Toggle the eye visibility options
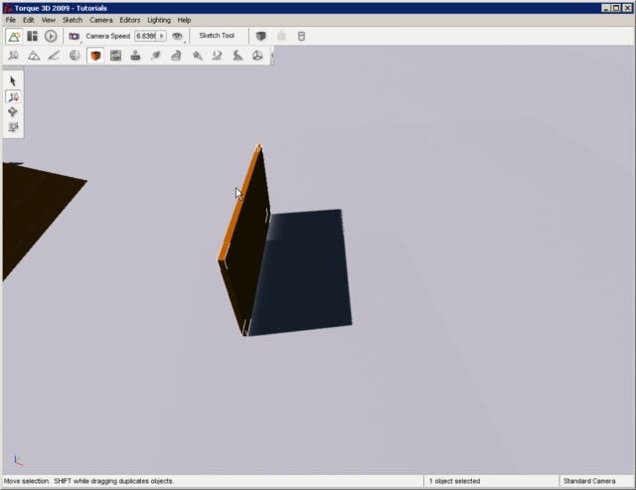Viewport: 636px width, 490px height. [x=178, y=36]
